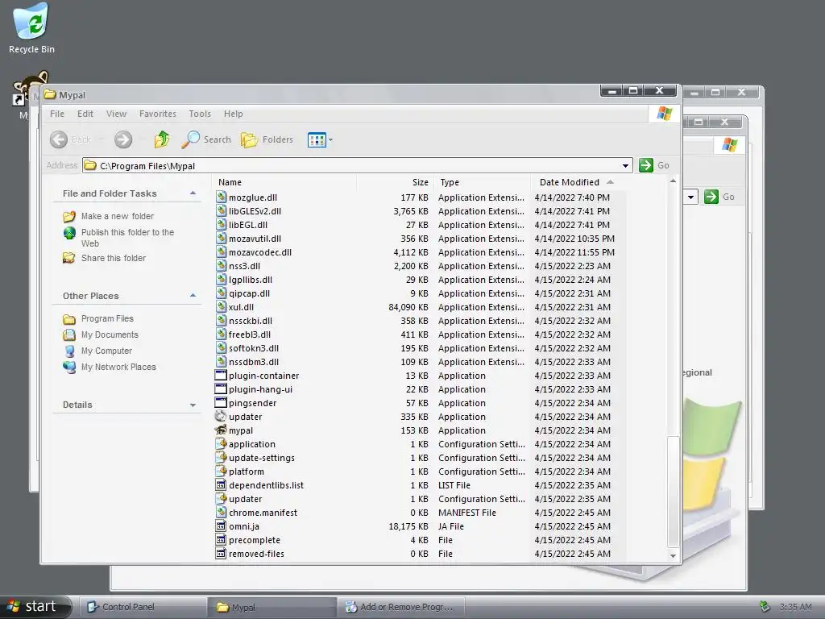This screenshot has width=825, height=619.
Task: Select the plugin-hang-ui application icon
Action: 221,389
